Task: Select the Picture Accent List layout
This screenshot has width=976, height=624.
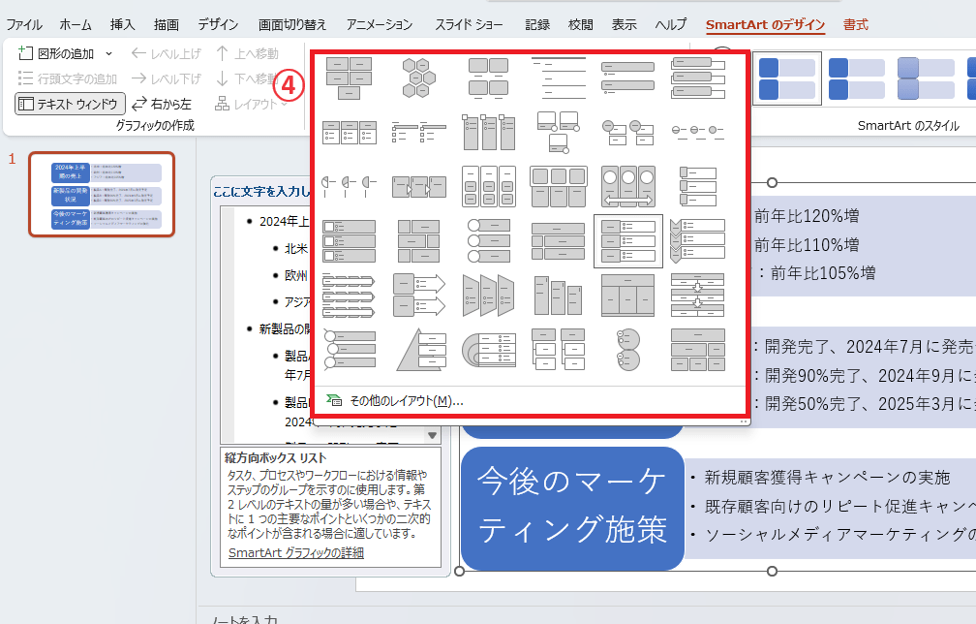Action: (x=489, y=132)
